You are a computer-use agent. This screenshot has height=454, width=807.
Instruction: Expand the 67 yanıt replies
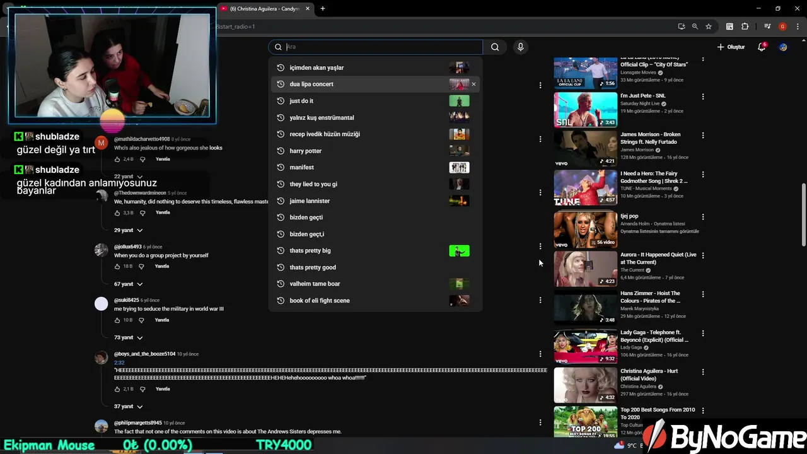[x=128, y=284]
